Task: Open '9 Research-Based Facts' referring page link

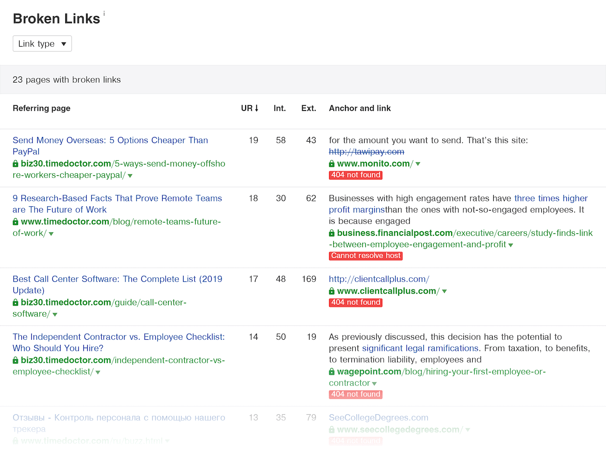Action: click(117, 204)
